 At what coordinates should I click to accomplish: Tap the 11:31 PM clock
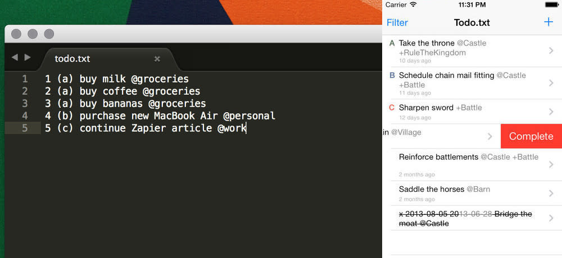click(472, 4)
